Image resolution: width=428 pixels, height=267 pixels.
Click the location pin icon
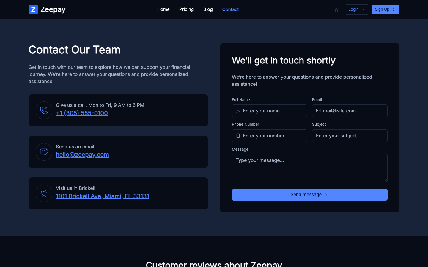(x=44, y=193)
